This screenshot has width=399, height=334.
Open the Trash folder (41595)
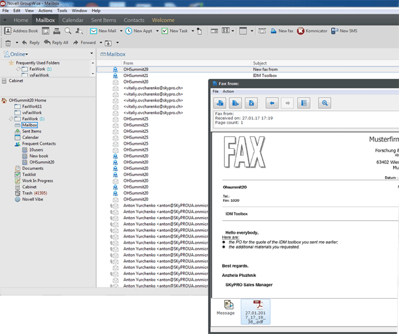tap(35, 193)
